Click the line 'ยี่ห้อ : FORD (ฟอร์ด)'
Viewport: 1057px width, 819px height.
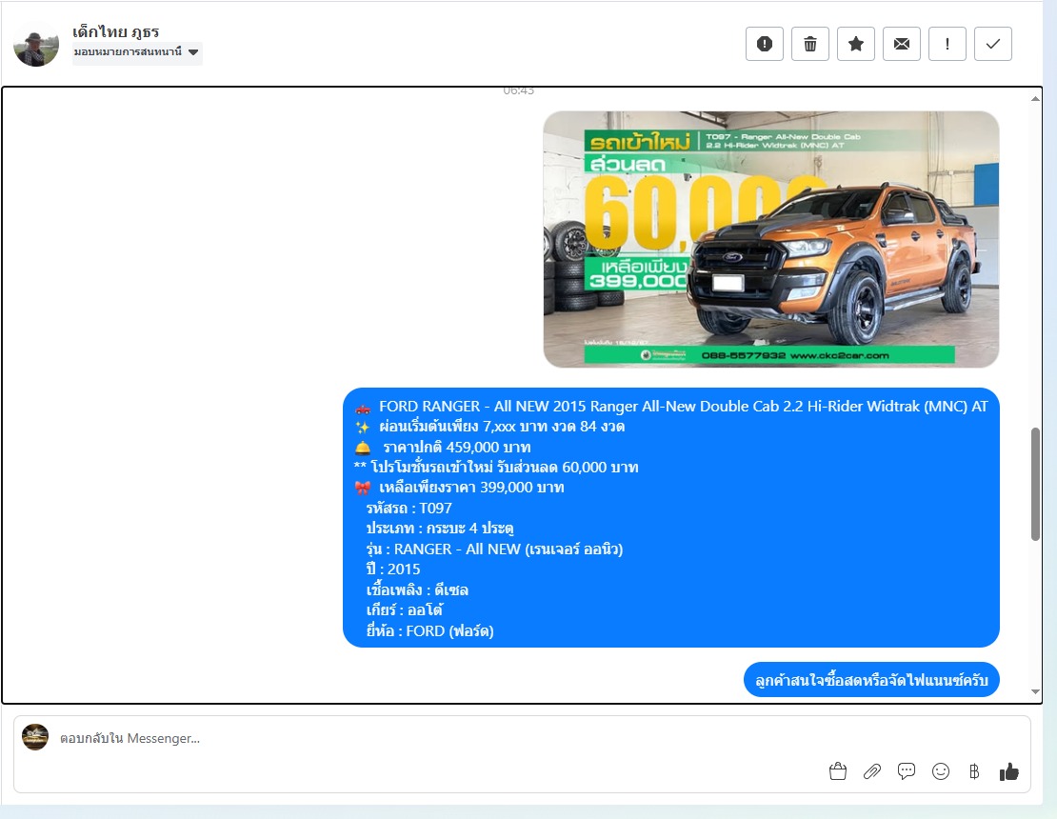[x=429, y=631]
